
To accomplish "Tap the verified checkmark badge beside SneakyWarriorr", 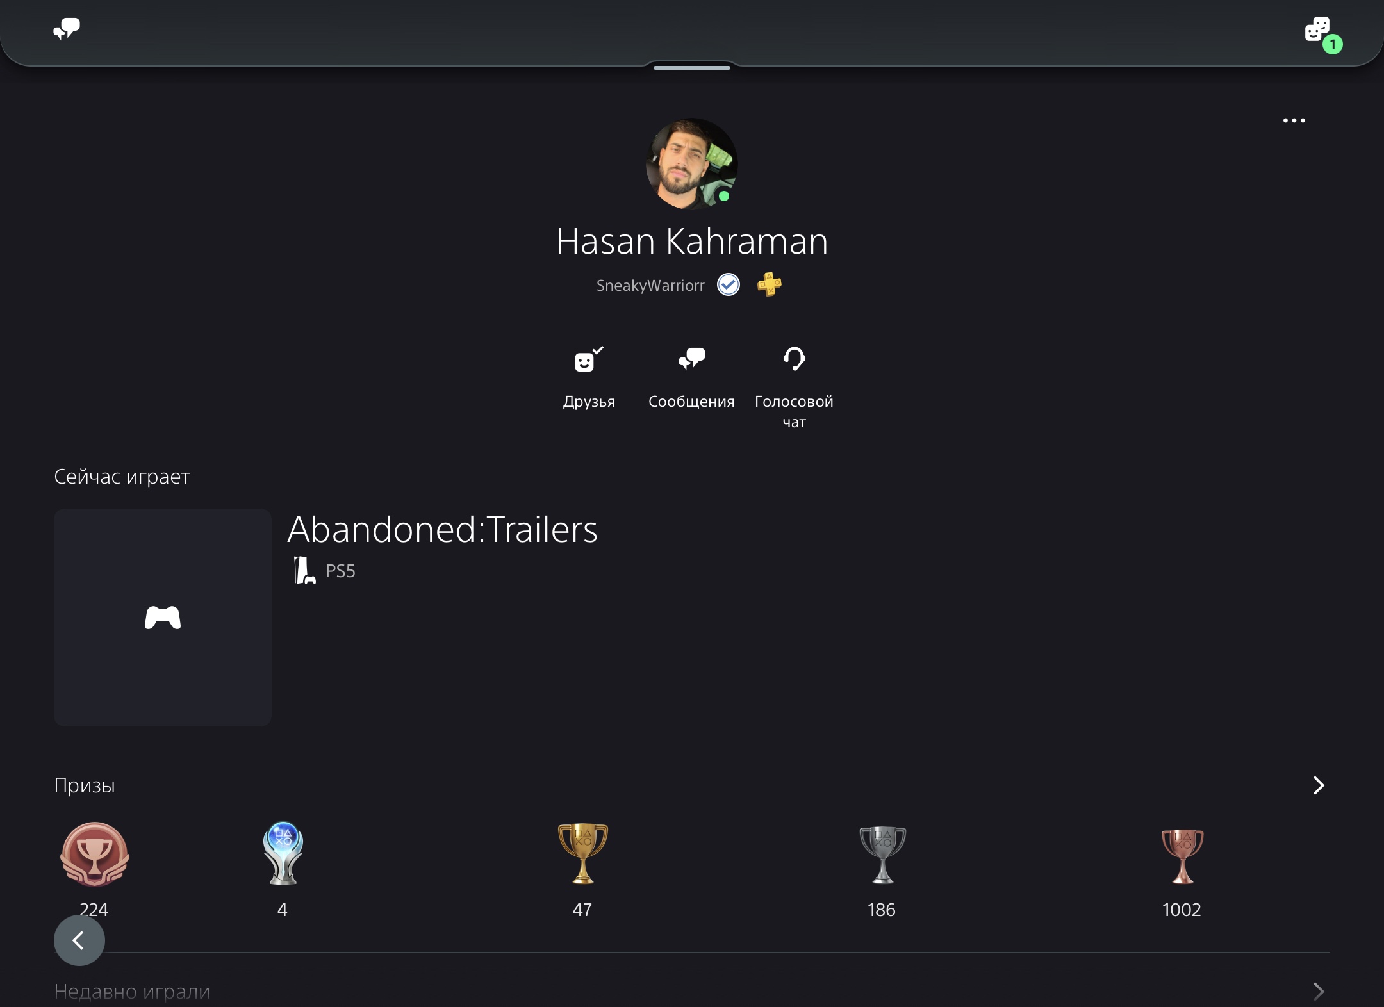I will point(729,284).
